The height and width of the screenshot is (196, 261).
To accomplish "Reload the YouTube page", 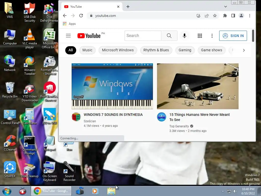I will click(x=81, y=16).
